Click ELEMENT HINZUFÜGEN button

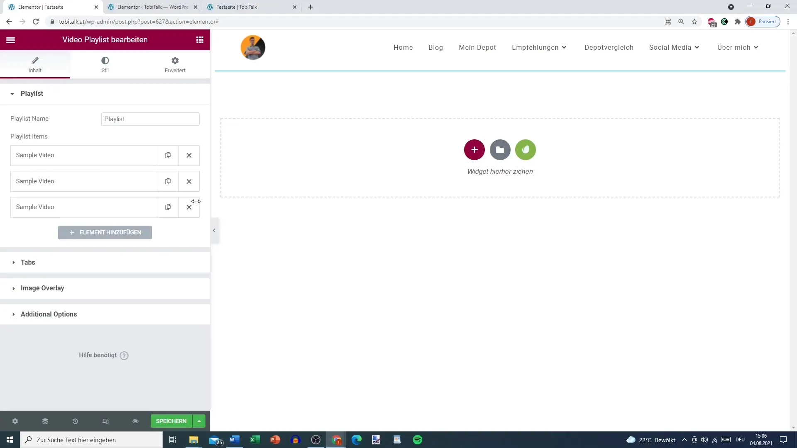[x=105, y=232]
